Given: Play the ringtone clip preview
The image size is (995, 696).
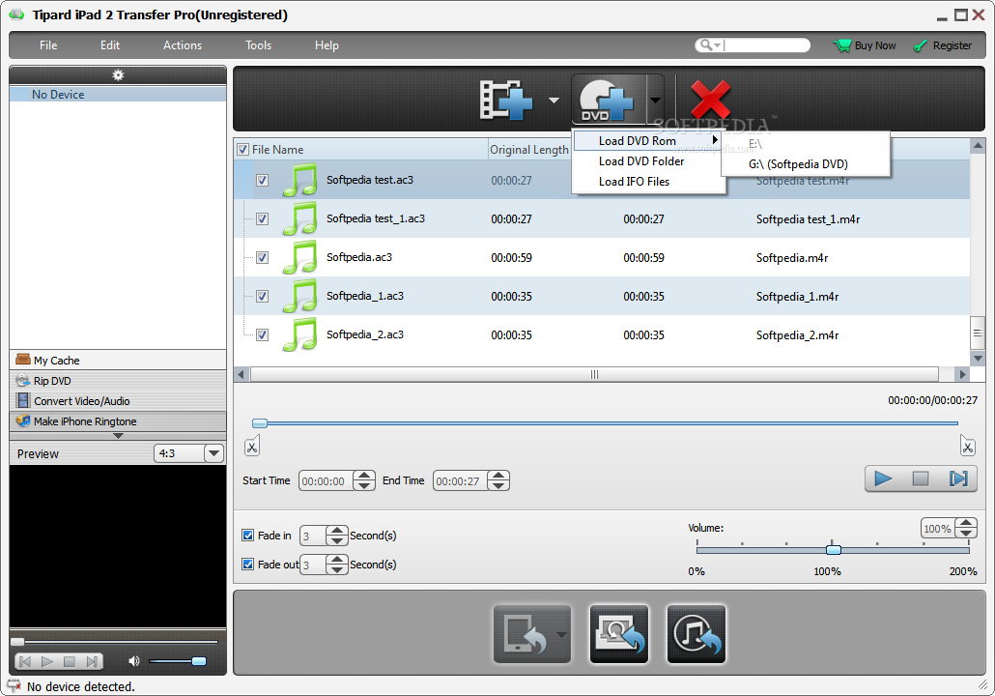Looking at the screenshot, I should [883, 478].
